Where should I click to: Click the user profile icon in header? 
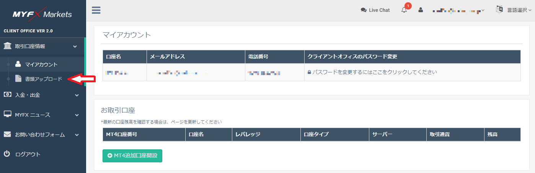[x=421, y=10]
